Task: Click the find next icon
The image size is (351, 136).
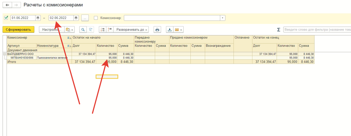Action: click(x=90, y=29)
